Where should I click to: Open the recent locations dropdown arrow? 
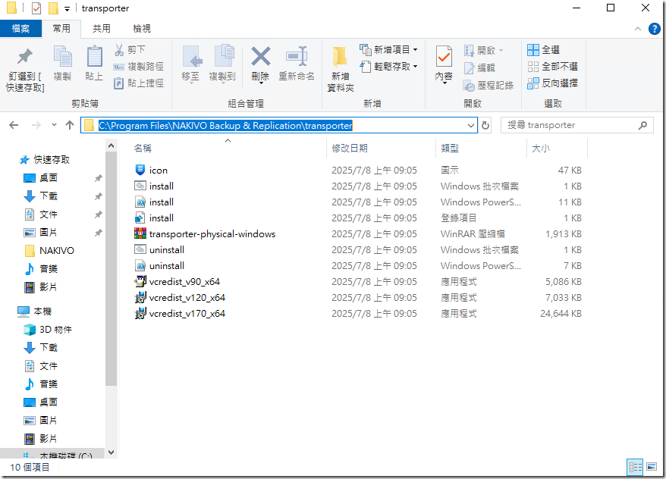click(54, 125)
